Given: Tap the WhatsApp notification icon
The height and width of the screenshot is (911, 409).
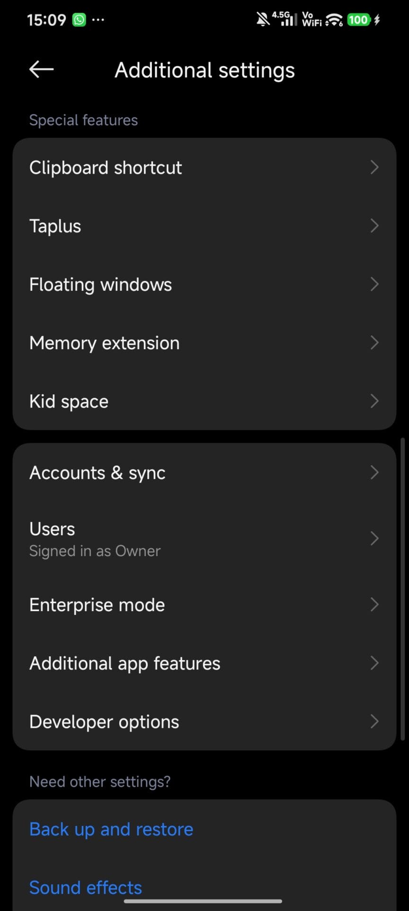Looking at the screenshot, I should [x=79, y=20].
